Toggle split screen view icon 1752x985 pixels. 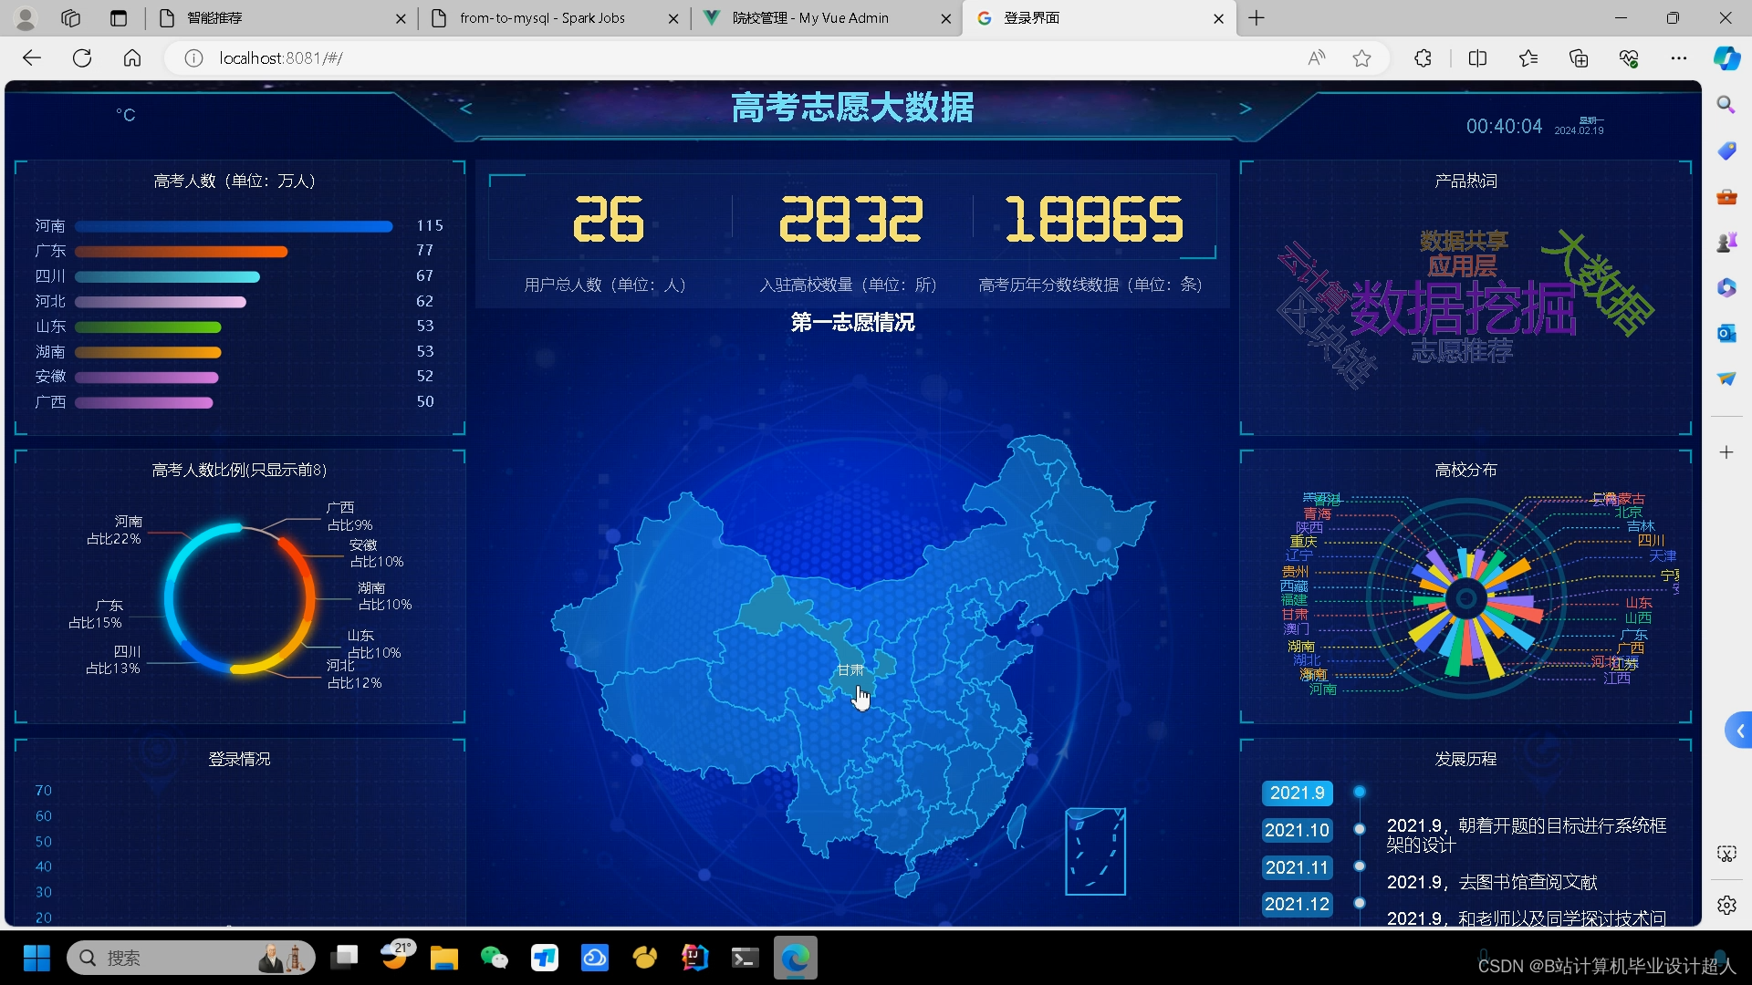(x=1477, y=58)
